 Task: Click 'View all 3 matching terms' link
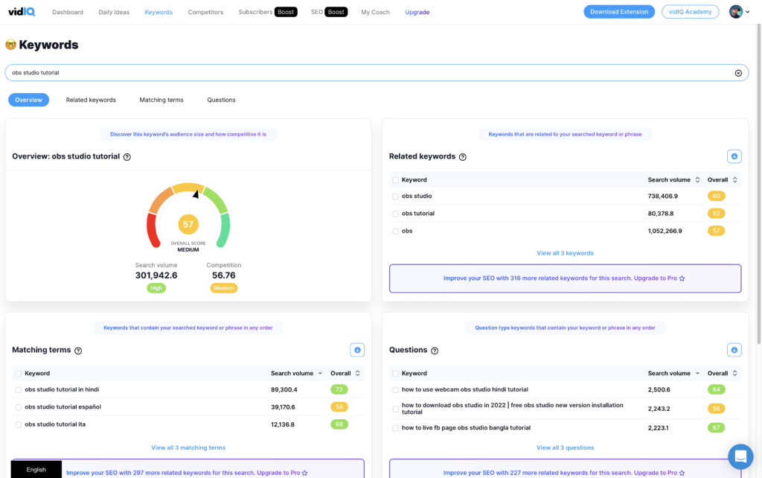coord(188,447)
